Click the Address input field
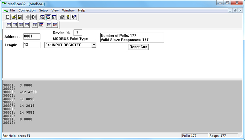The height and width of the screenshot is (140, 245). [32, 36]
